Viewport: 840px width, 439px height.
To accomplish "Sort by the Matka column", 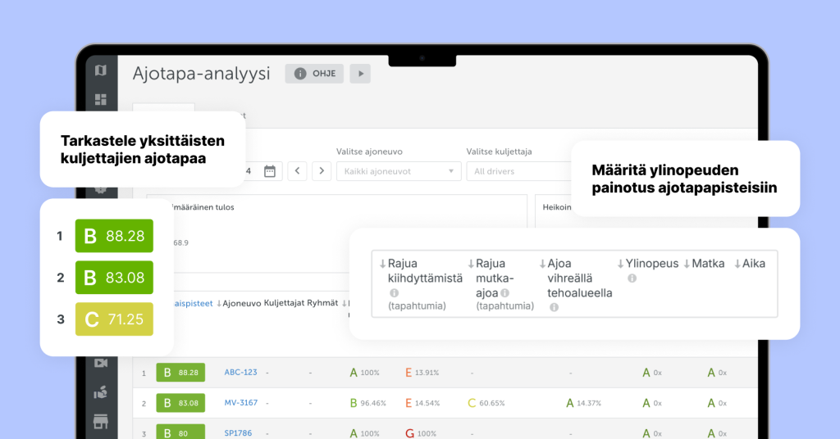I will tap(703, 264).
